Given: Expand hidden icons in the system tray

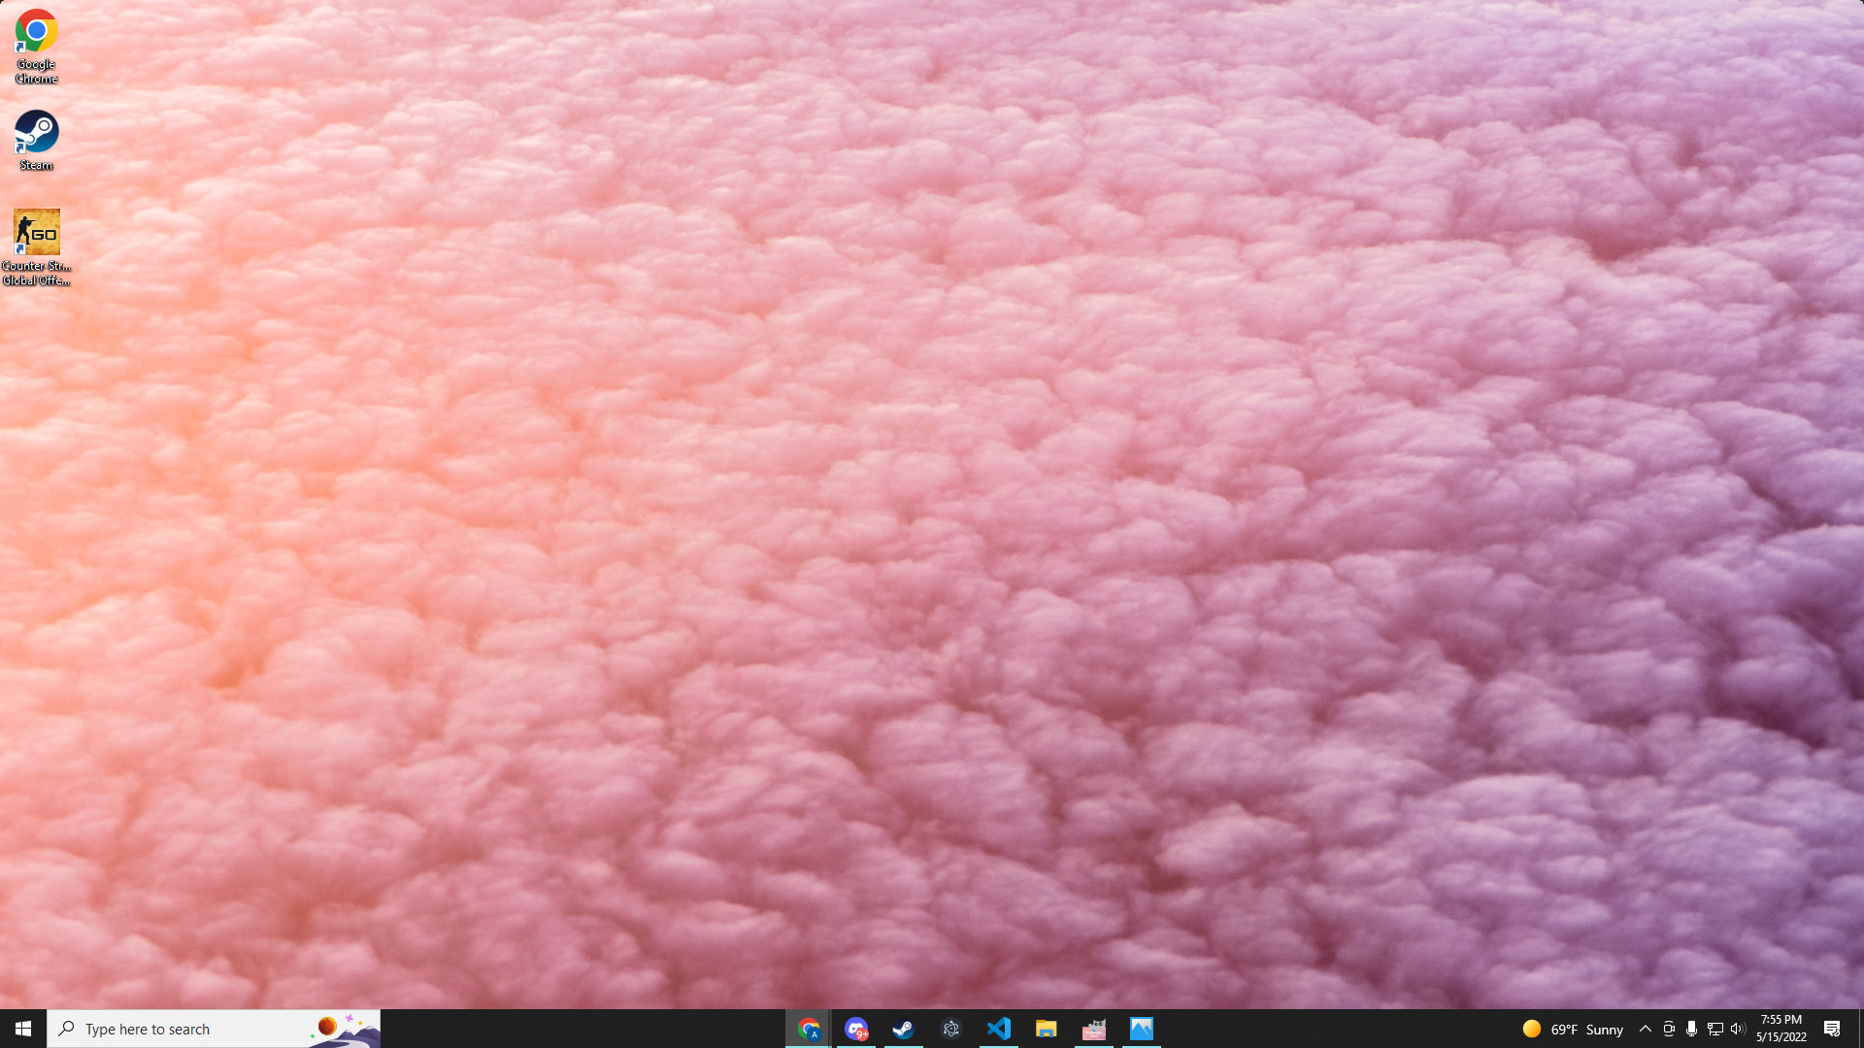Looking at the screenshot, I should click(1646, 1029).
